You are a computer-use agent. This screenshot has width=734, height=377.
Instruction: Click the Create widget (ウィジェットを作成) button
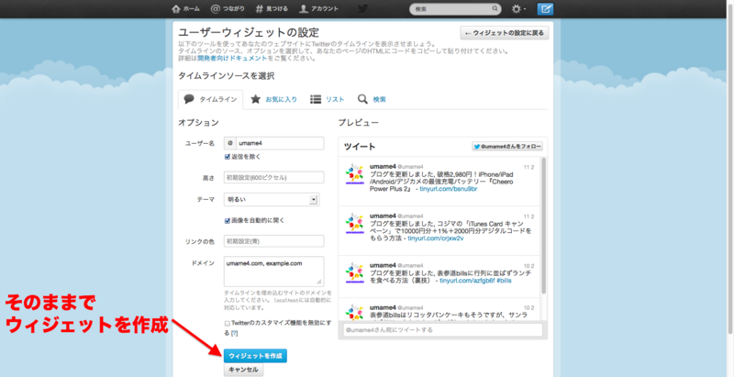point(255,356)
